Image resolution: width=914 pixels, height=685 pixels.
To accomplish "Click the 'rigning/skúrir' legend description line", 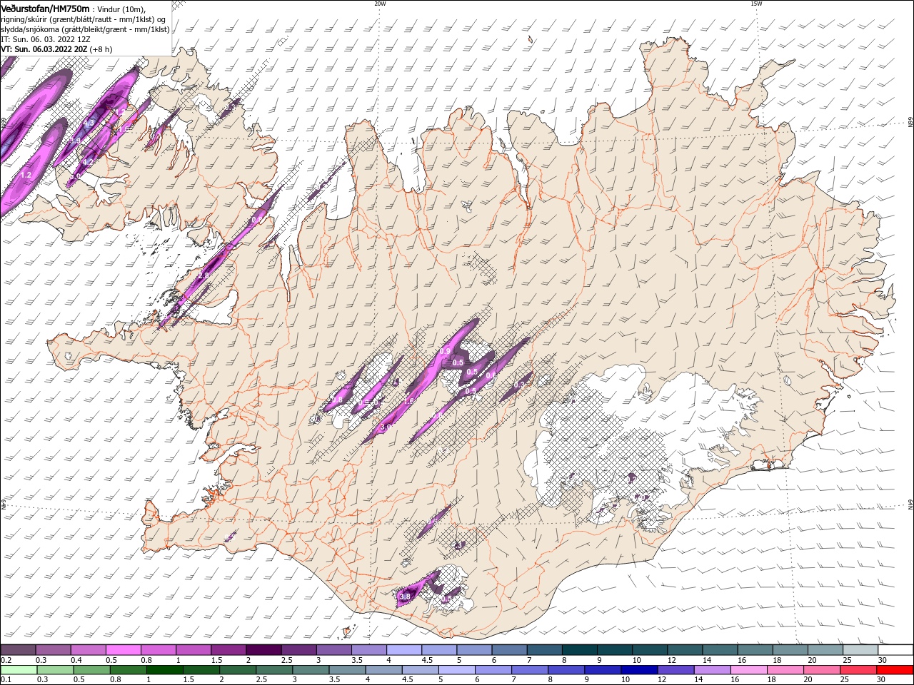I will [x=83, y=19].
